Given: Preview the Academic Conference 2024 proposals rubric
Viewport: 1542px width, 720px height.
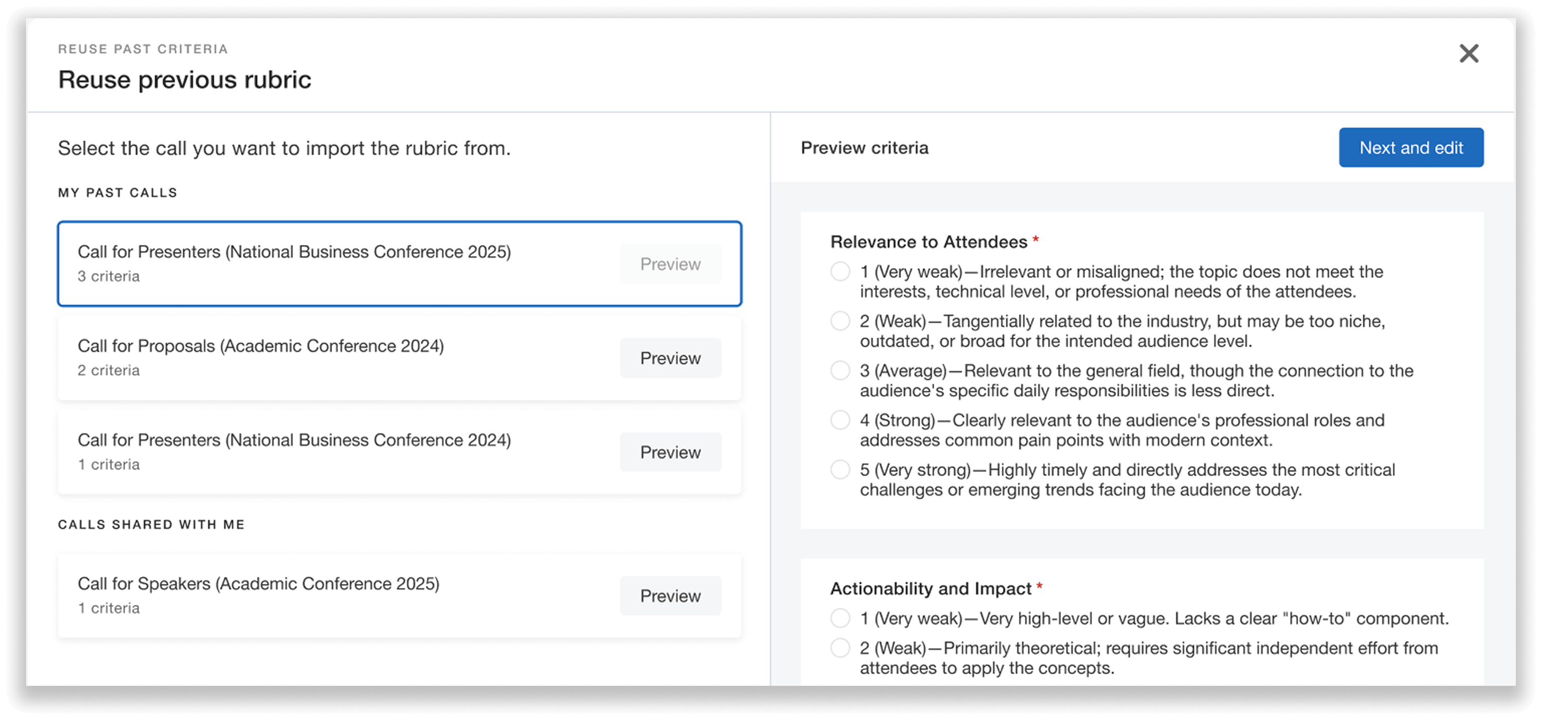Looking at the screenshot, I should pyautogui.click(x=670, y=357).
